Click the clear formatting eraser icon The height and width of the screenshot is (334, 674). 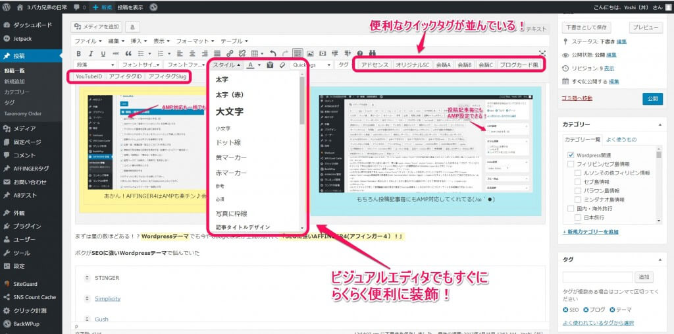click(x=282, y=65)
